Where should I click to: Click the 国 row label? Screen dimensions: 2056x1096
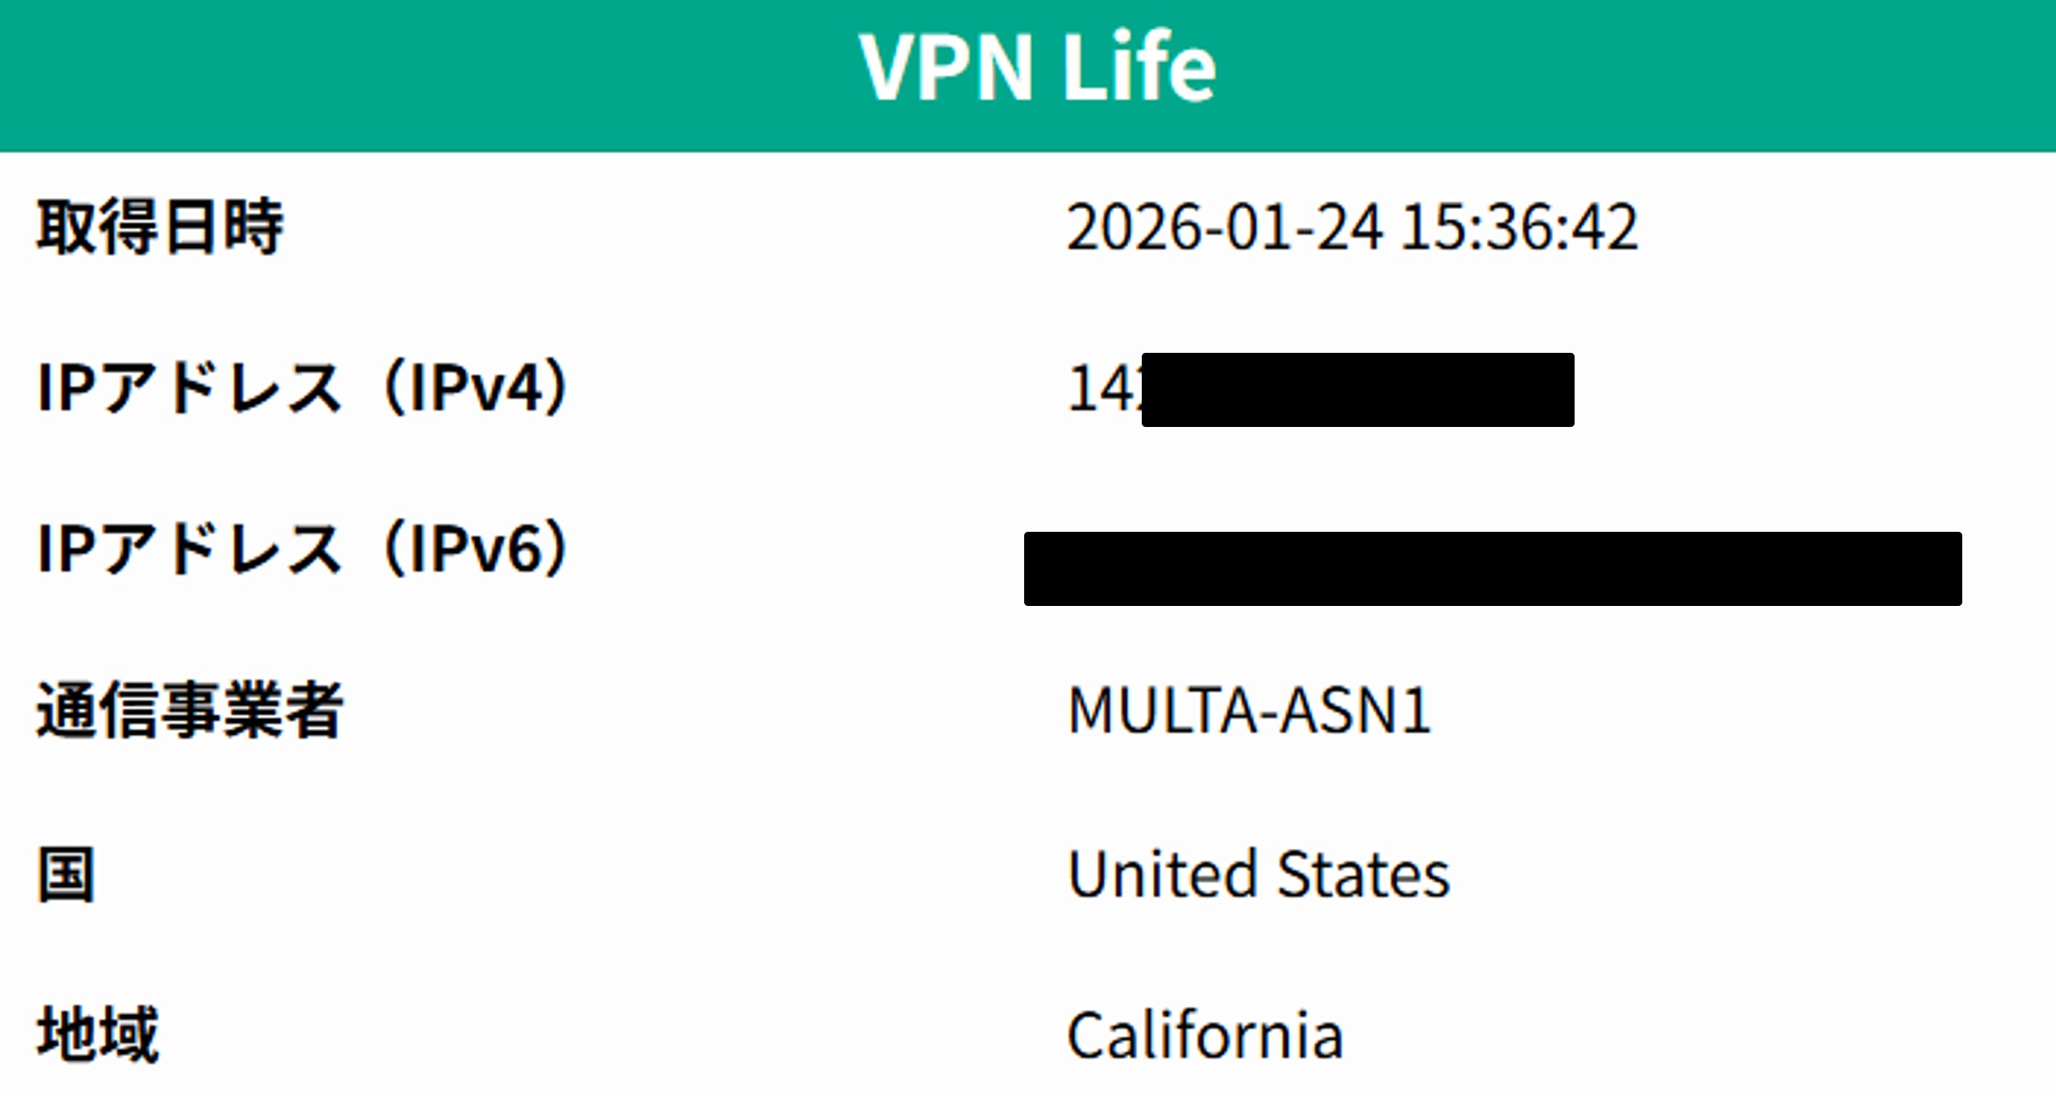66,874
